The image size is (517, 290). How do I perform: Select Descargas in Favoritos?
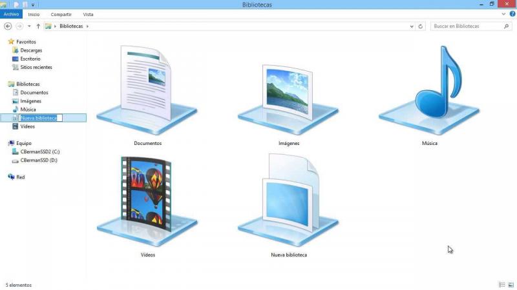(31, 50)
